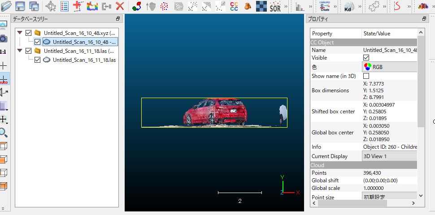Select Untitled_Scan_16_11_18.las cloud in tree

84,60
